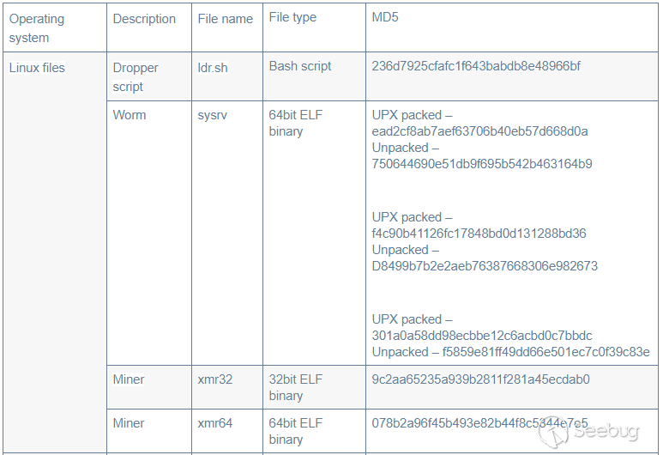Select the Dropper script description cell
Image resolution: width=663 pixels, height=455 pixels.
136,77
